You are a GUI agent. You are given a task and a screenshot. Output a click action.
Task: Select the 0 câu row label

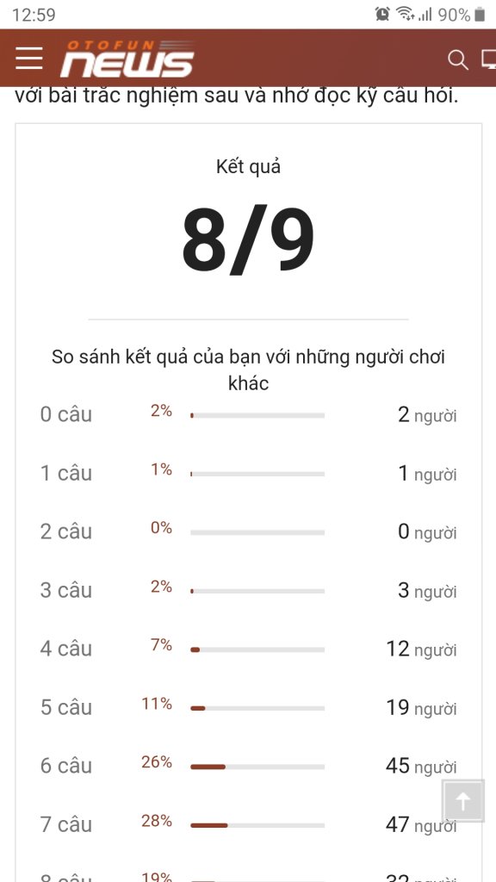(65, 414)
